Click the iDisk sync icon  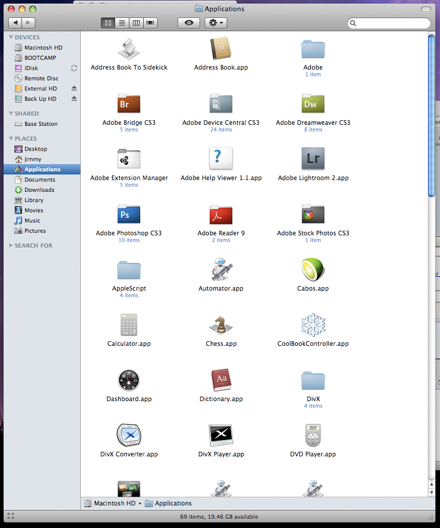[74, 68]
